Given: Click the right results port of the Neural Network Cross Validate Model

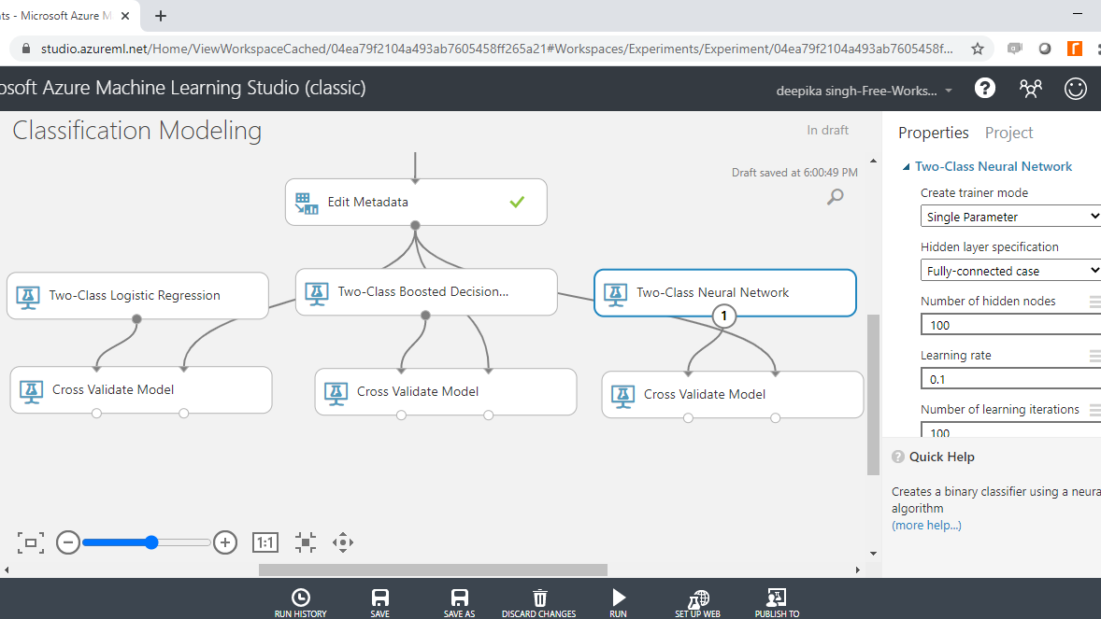Looking at the screenshot, I should [775, 418].
